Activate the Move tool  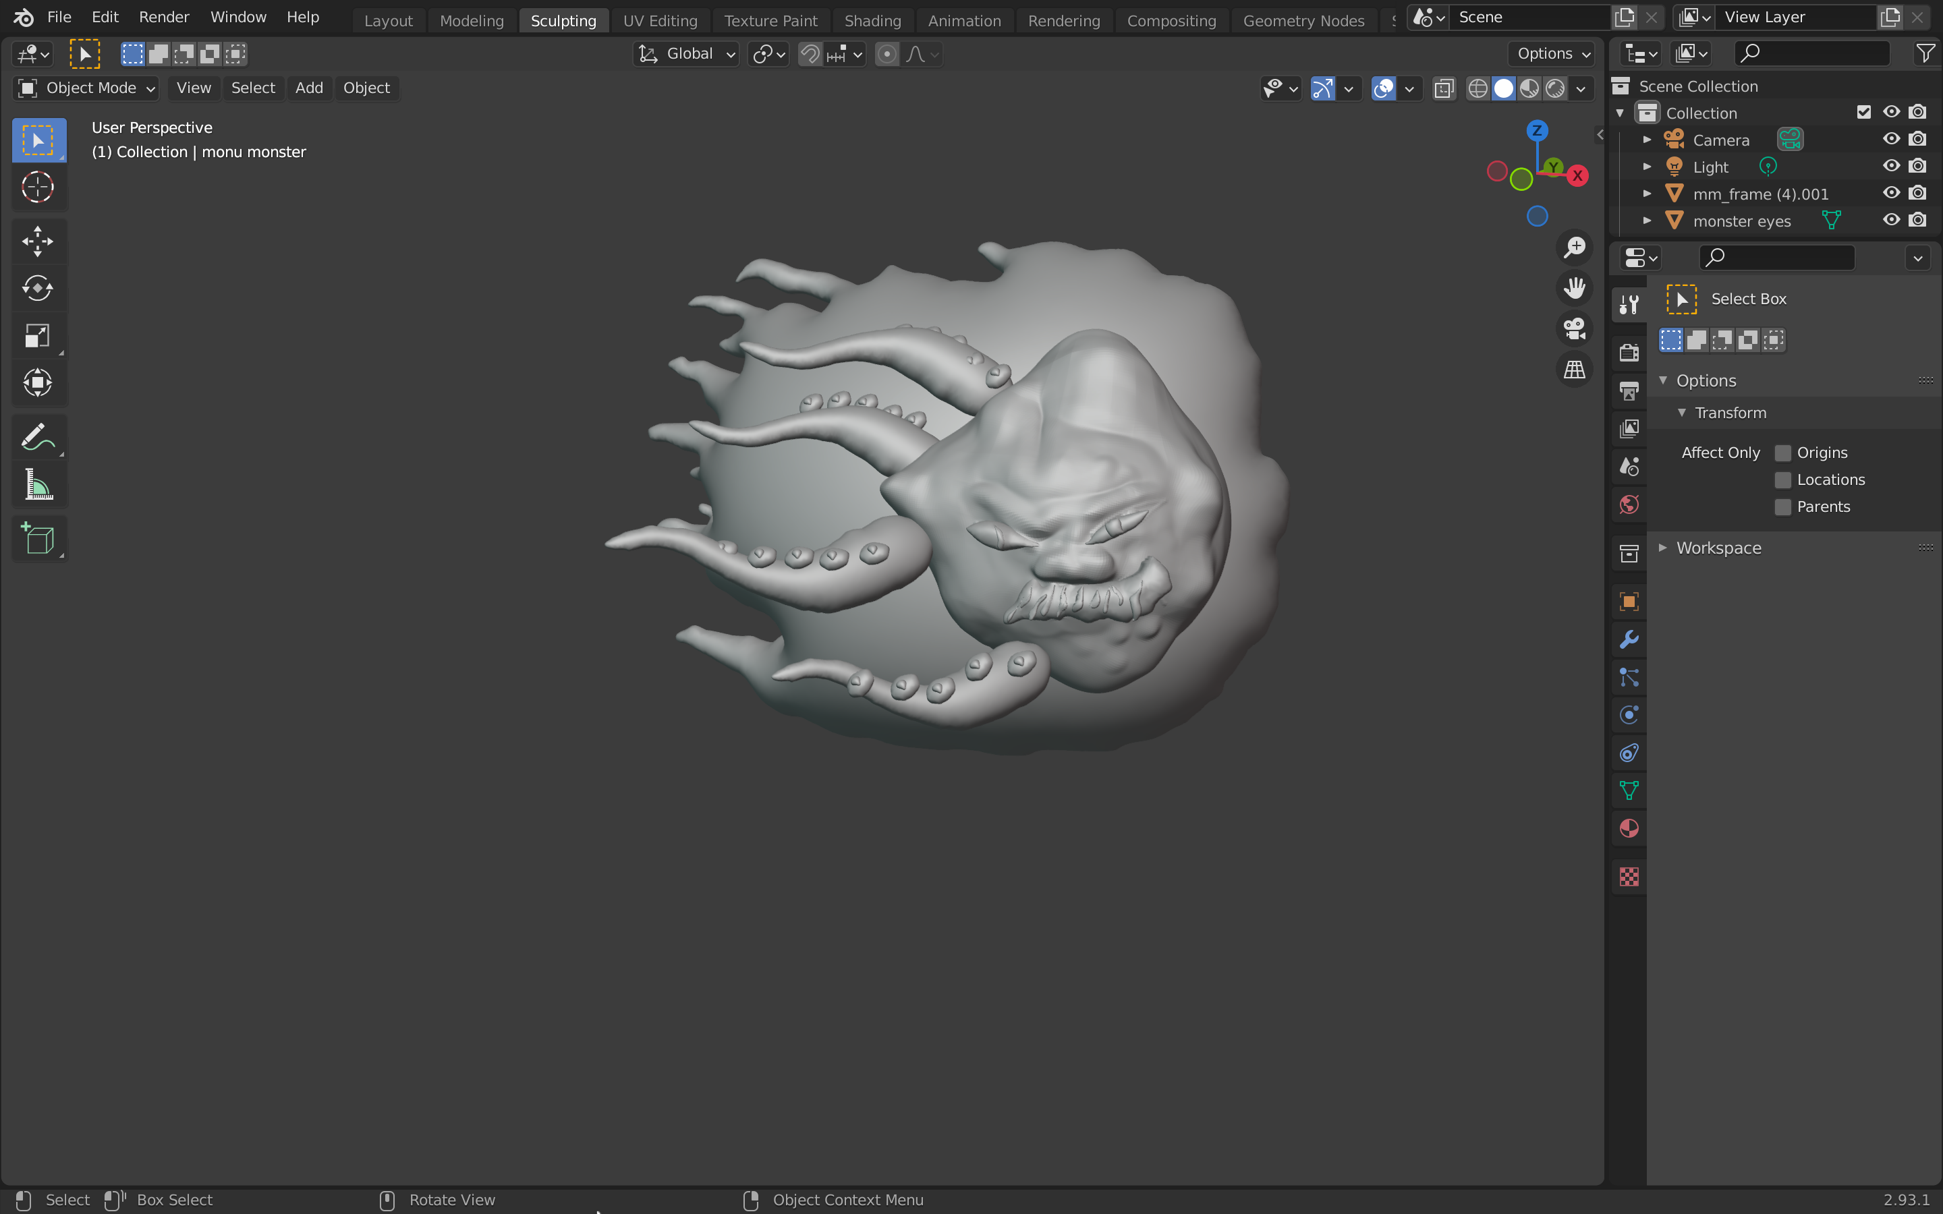click(x=38, y=241)
